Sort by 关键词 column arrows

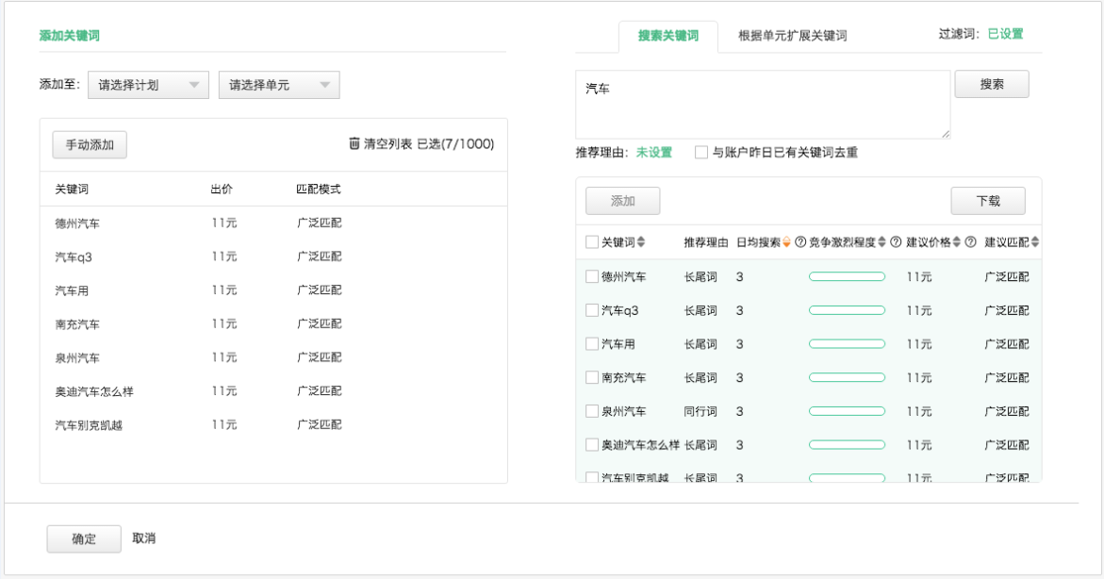(641, 242)
